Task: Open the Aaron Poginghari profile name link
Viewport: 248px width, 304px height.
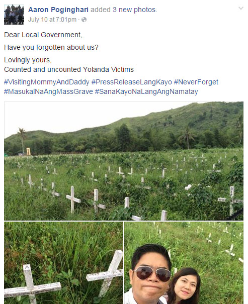Action: (x=58, y=10)
